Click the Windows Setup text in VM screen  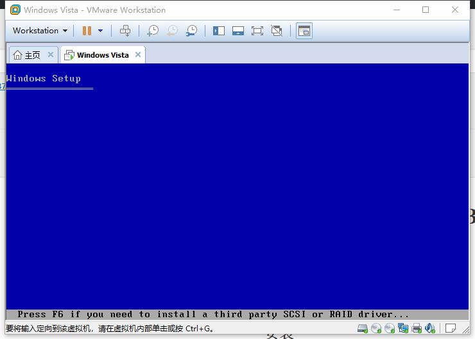pos(43,78)
